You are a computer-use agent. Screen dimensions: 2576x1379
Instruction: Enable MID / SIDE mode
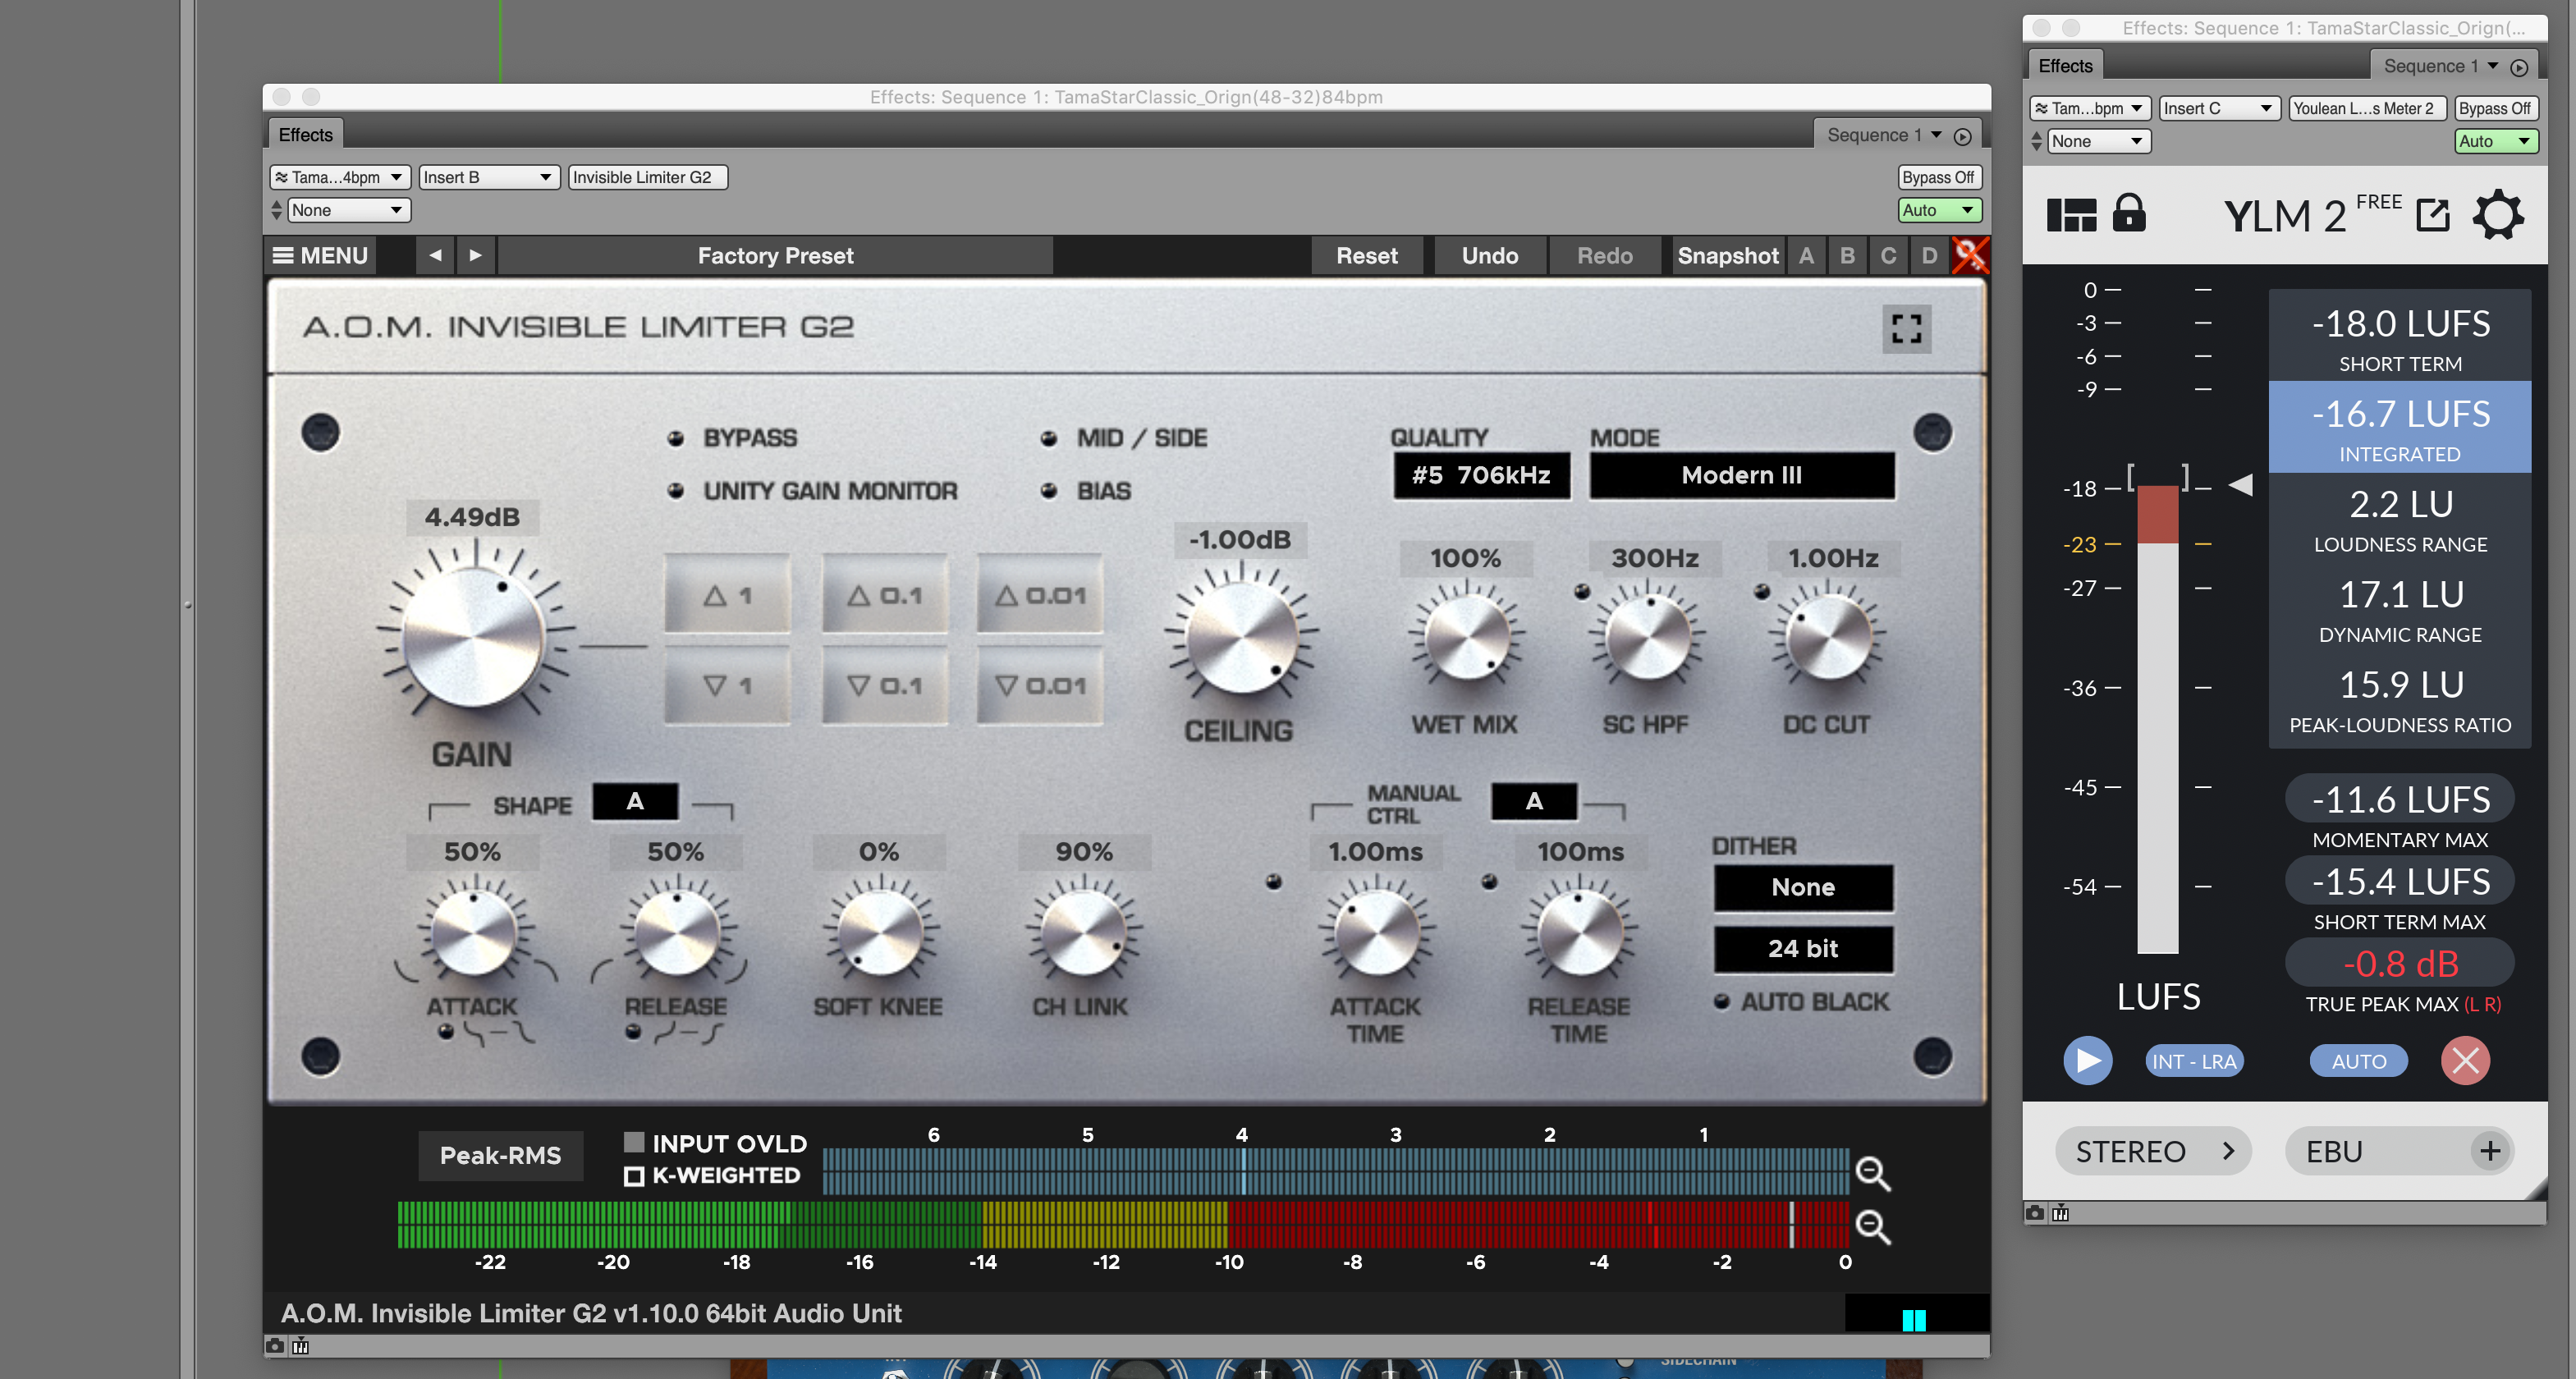tap(1049, 438)
